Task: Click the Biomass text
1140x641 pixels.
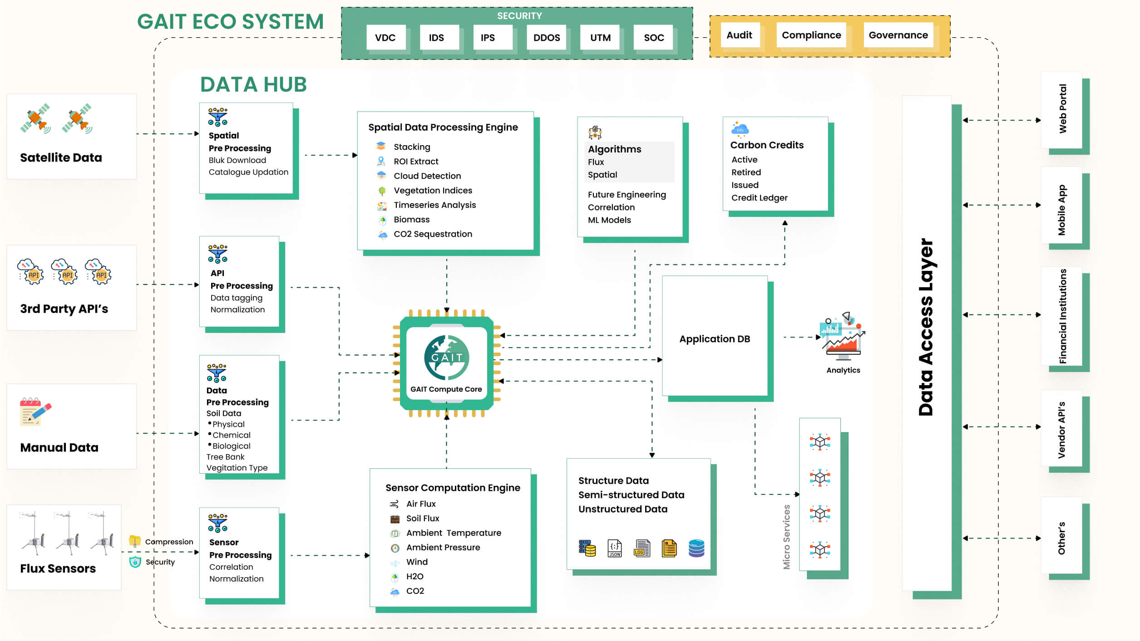Action: 411,220
